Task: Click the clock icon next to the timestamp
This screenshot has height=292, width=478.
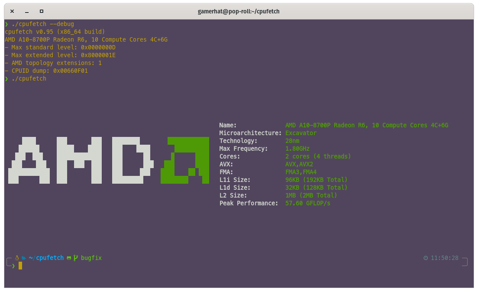Action: (x=426, y=257)
